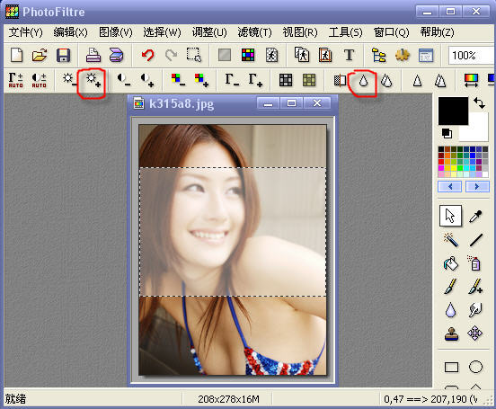The width and height of the screenshot is (496, 409).
Task: Open preferences gear icon
Action: point(402,55)
